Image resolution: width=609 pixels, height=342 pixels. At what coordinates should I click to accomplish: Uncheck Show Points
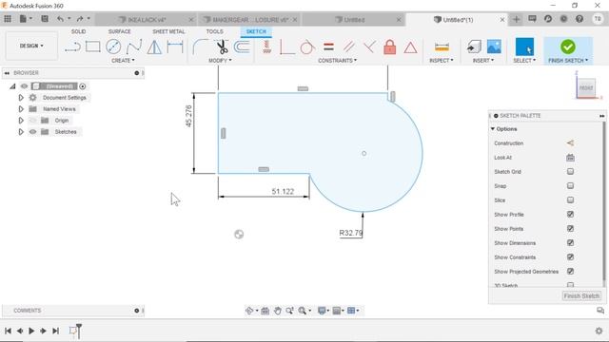coord(570,228)
